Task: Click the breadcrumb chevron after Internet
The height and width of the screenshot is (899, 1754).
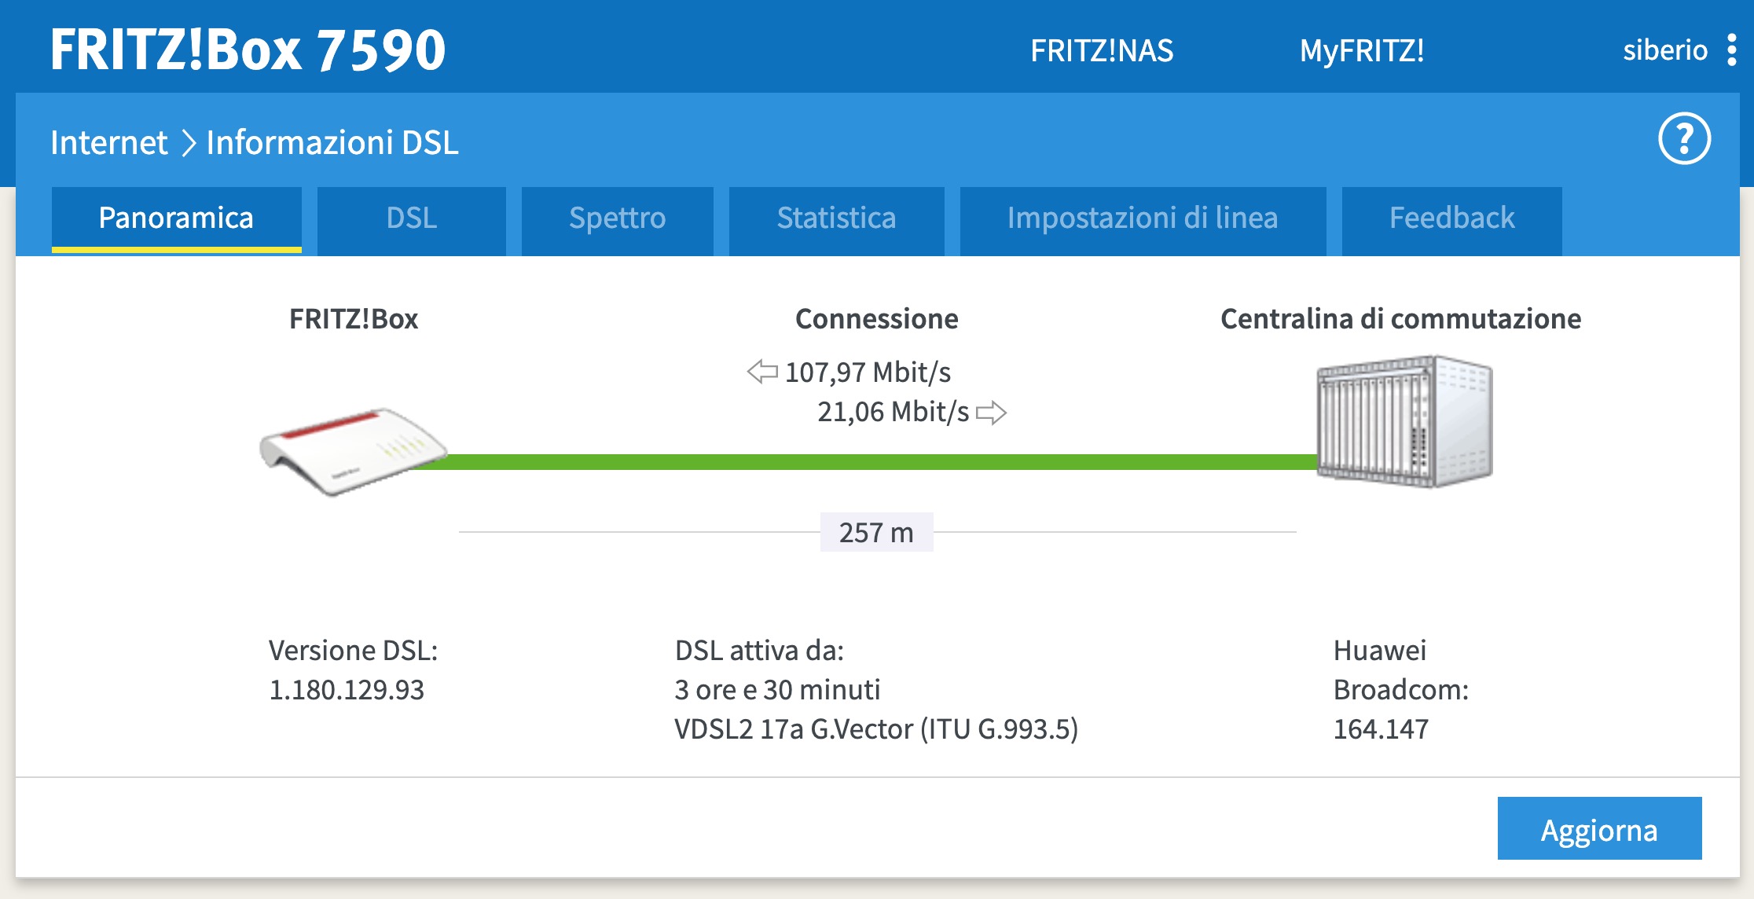Action: (188, 143)
